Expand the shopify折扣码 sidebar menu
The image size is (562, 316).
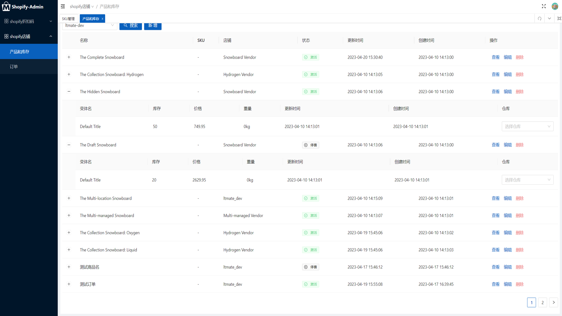pyautogui.click(x=29, y=21)
